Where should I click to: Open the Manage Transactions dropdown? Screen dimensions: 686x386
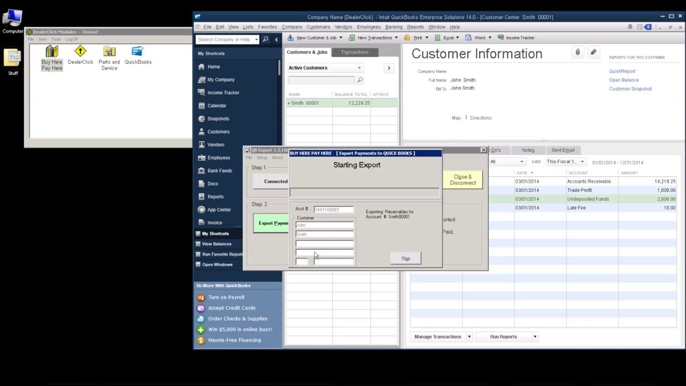point(469,337)
